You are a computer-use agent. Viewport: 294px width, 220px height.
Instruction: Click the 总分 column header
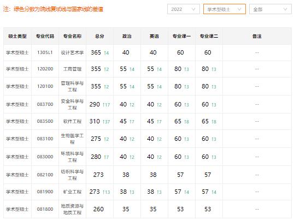(99, 36)
